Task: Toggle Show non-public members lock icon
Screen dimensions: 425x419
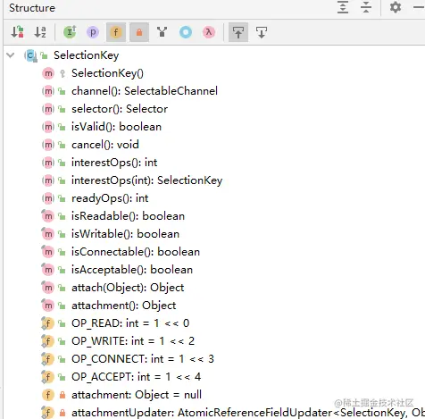Action: point(139,32)
